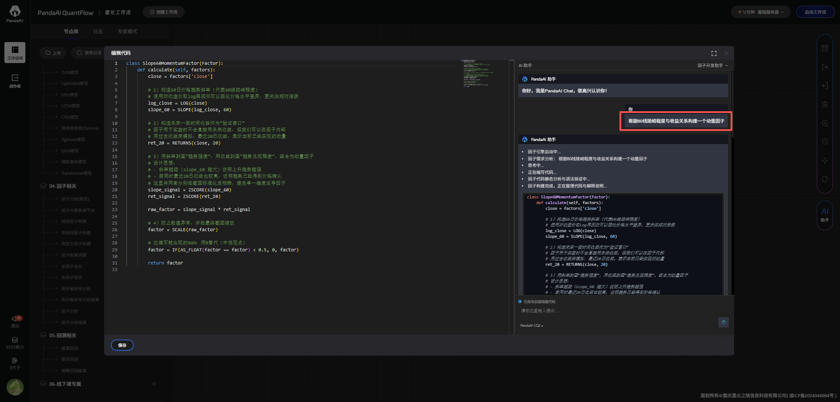This screenshot has width=840, height=402.
Task: Click the 上传 upload folder icon
Action: coord(48,53)
